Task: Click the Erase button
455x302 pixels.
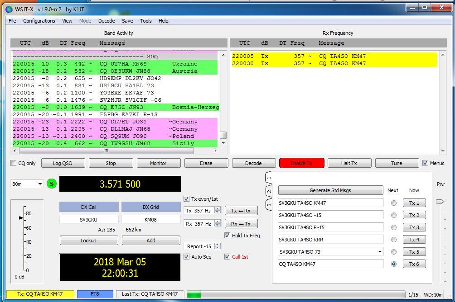Action: coord(206,163)
